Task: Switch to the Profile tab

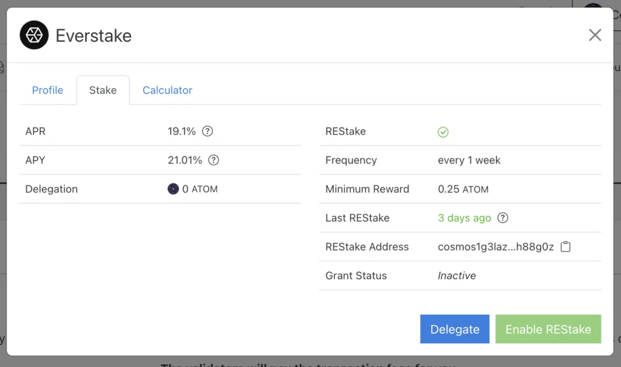Action: click(47, 90)
